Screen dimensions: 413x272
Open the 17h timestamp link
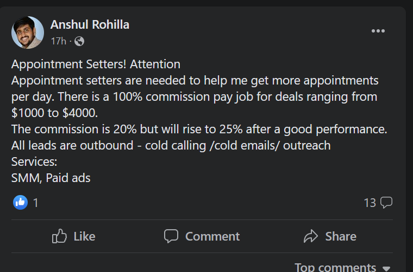coord(58,41)
